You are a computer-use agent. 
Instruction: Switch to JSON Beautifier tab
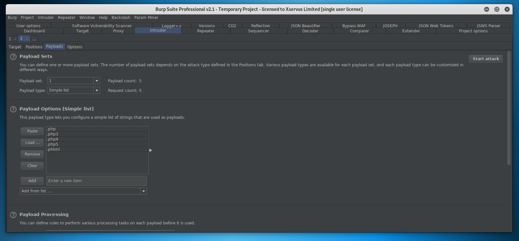[306, 26]
